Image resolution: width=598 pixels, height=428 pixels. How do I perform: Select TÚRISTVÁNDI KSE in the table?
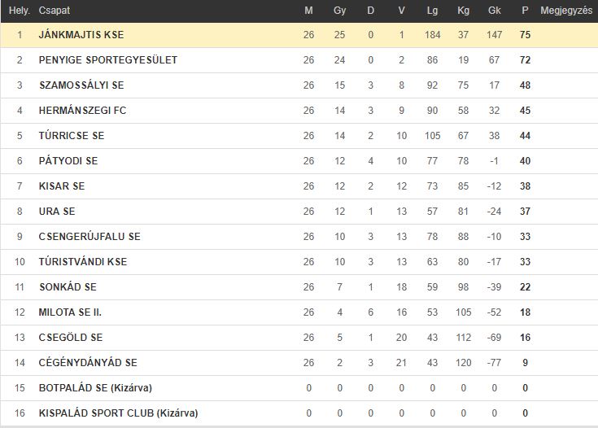(83, 261)
